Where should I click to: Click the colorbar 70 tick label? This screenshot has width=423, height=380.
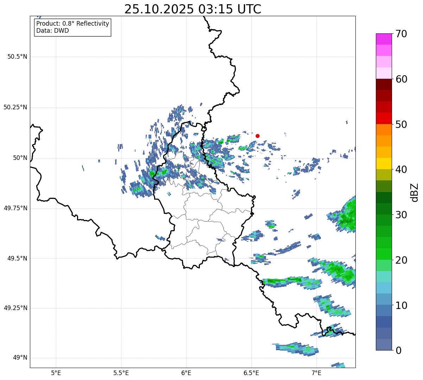pyautogui.click(x=401, y=34)
